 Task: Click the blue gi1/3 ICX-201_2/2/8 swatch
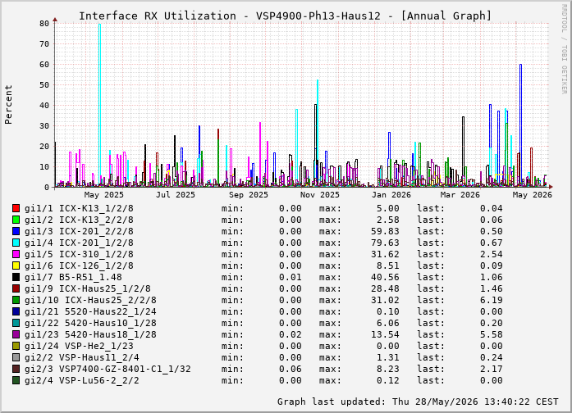(16, 231)
